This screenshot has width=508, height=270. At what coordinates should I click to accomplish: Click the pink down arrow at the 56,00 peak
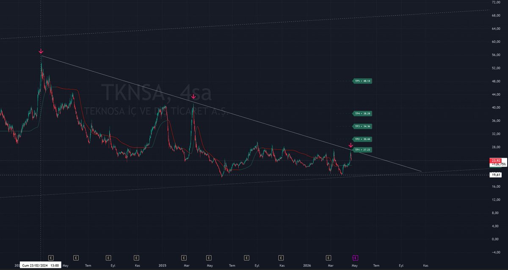pyautogui.click(x=41, y=52)
